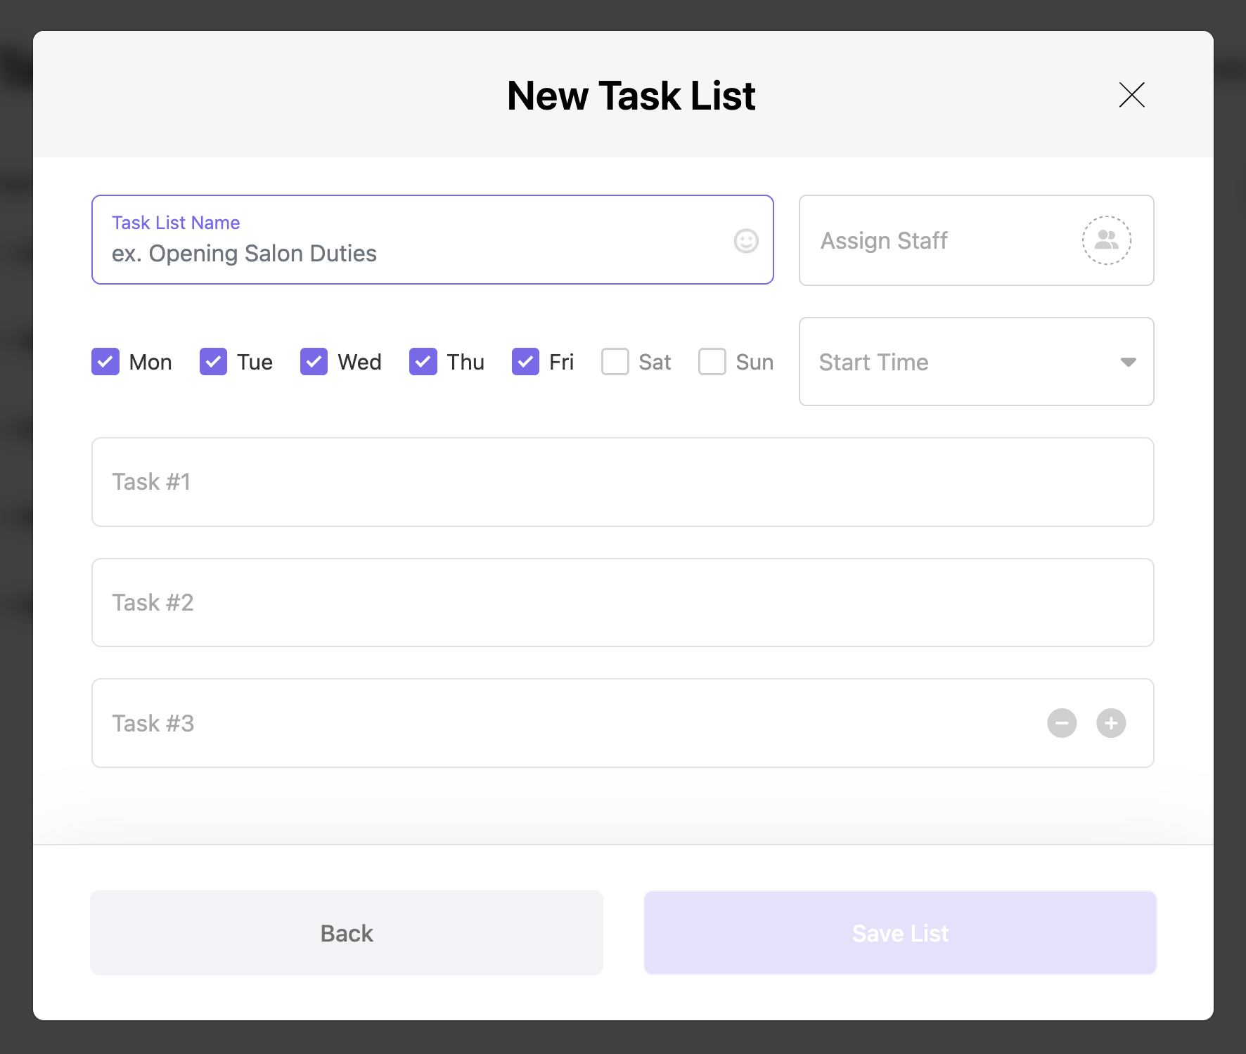Open the emoji picker in Task List Name

746,241
